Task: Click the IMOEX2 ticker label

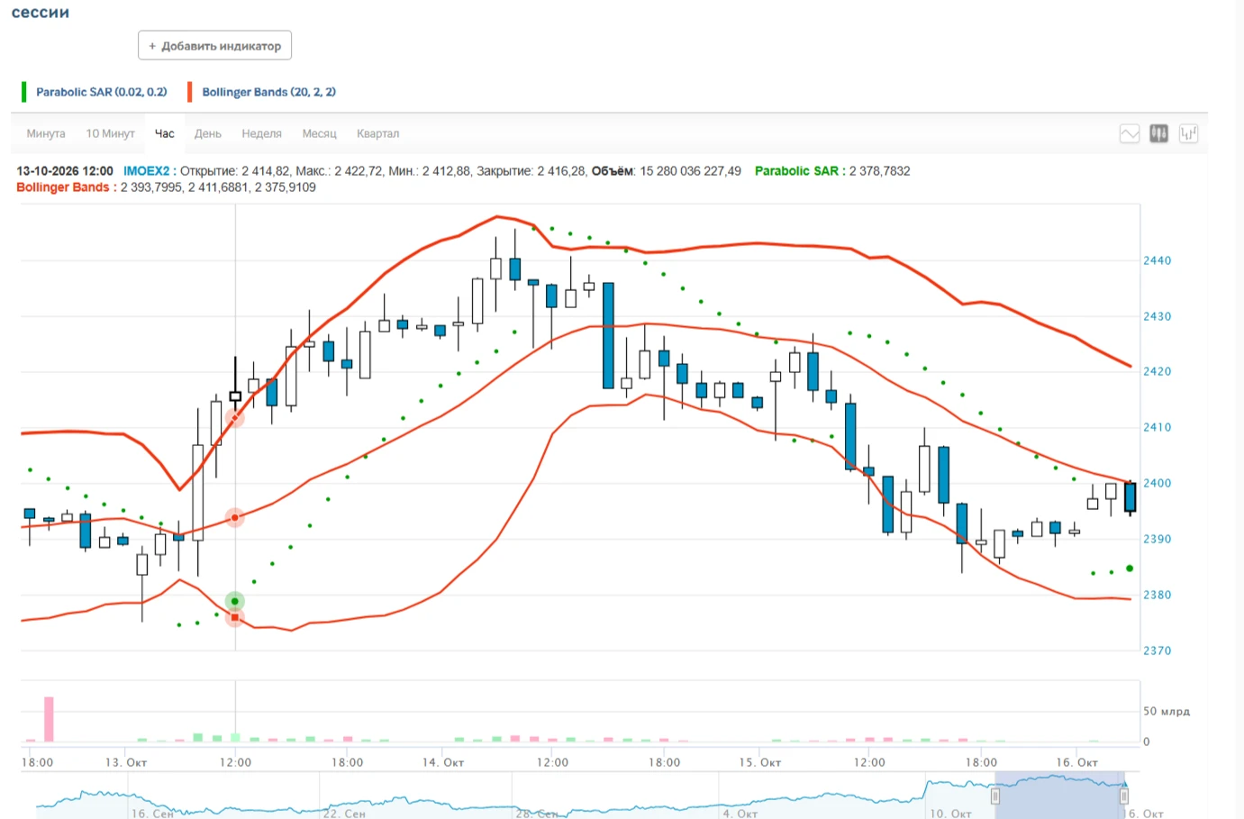Action: (x=146, y=171)
